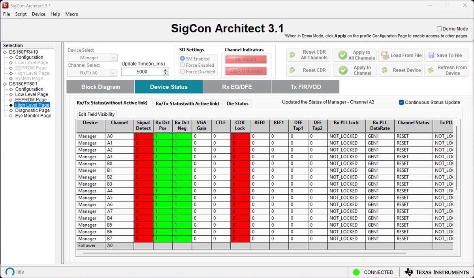Click the Edit Field Visibility button
The image size is (474, 278).
click(x=97, y=114)
